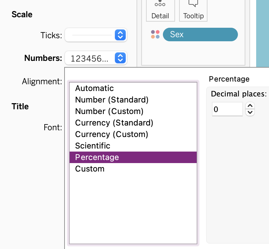Increase decimal places with up arrow
Viewport: 269px width, 249px height.
click(250, 106)
